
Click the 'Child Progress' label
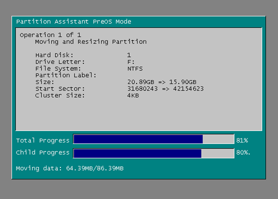coord(42,152)
